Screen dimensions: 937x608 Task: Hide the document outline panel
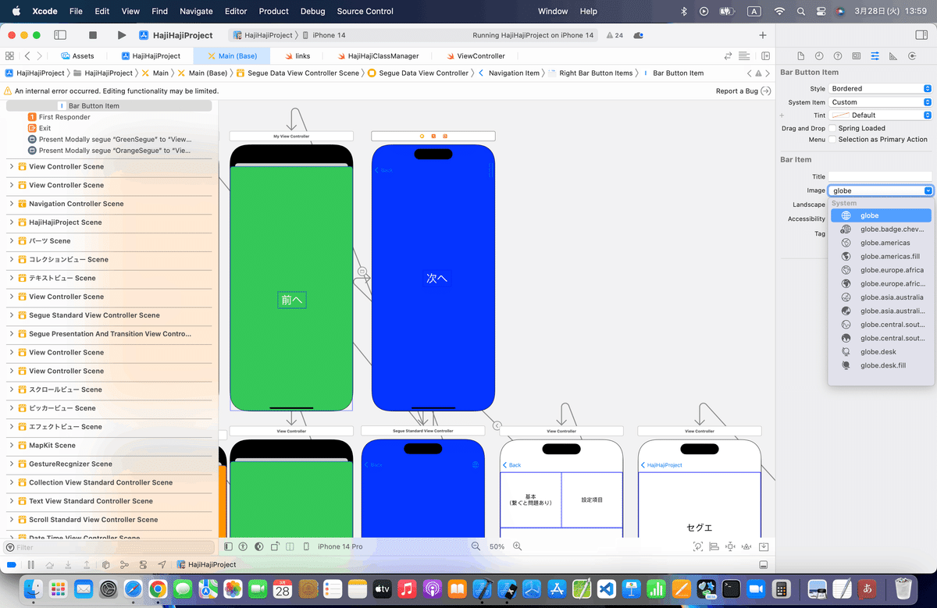click(228, 546)
